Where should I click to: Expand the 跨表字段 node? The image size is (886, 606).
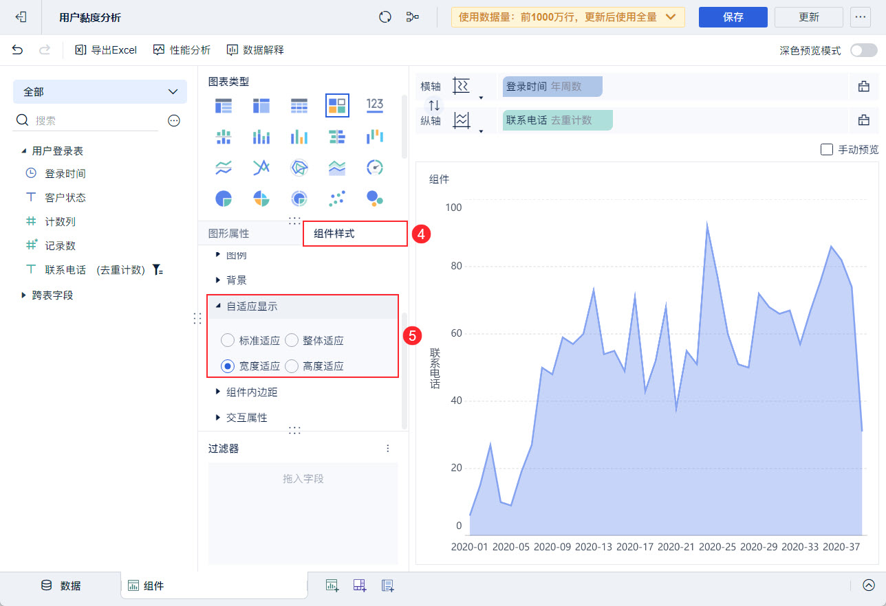(x=24, y=295)
